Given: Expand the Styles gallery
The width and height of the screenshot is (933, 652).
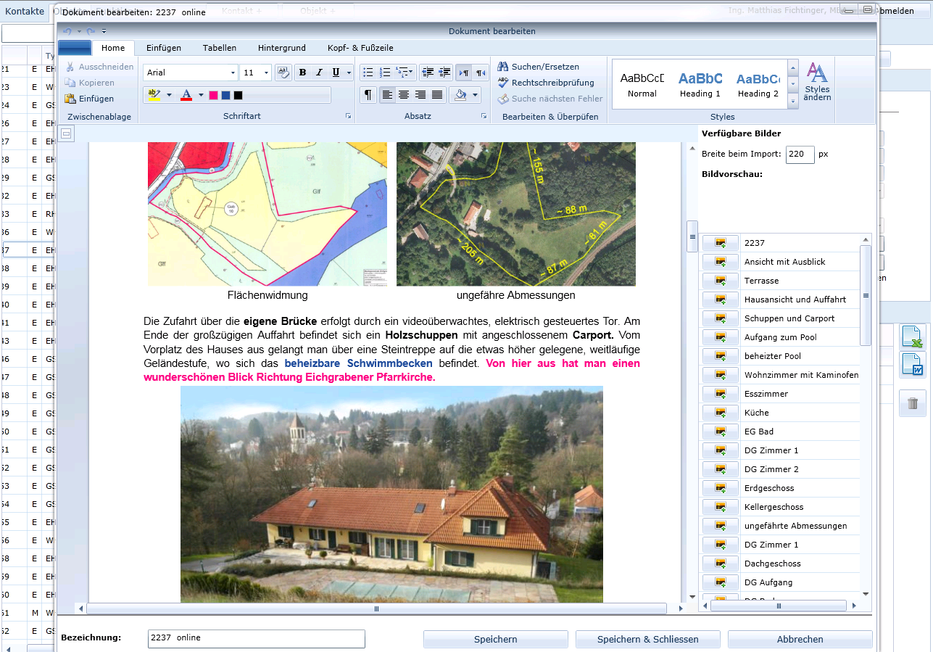Looking at the screenshot, I should pyautogui.click(x=793, y=102).
